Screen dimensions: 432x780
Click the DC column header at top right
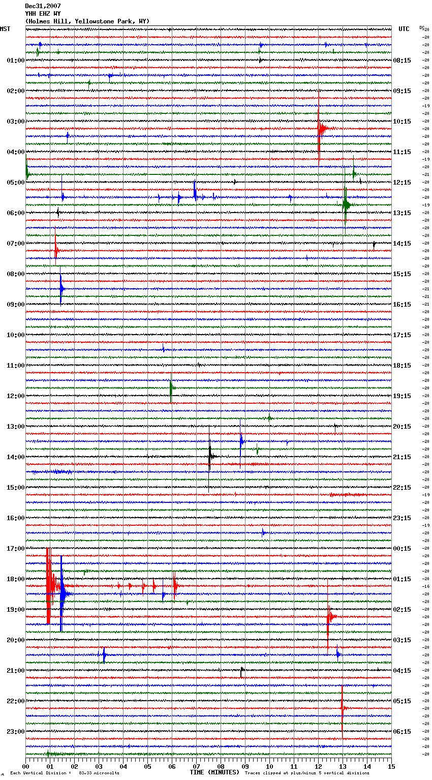423,28
